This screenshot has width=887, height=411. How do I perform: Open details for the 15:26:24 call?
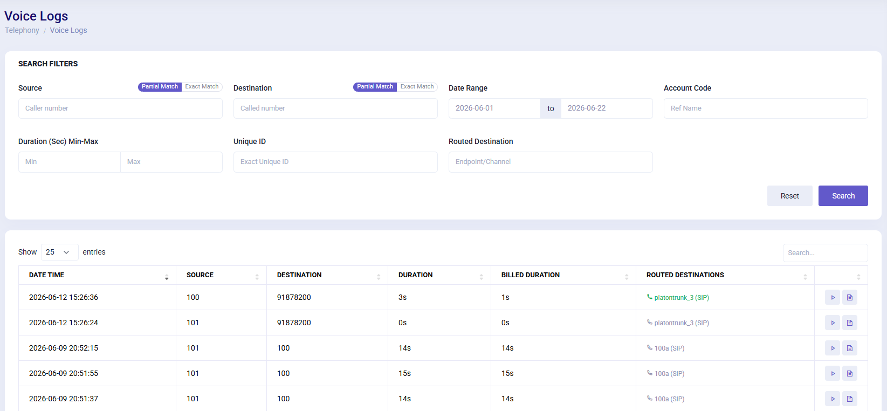pyautogui.click(x=850, y=323)
